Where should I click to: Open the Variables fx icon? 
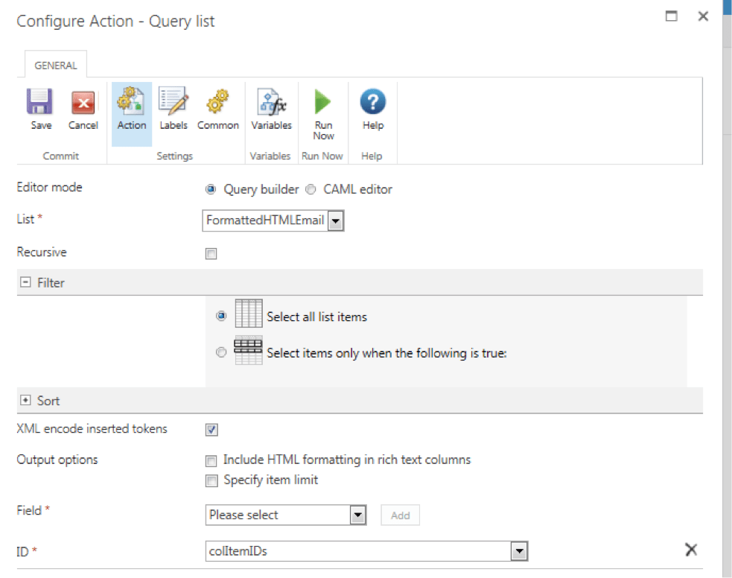pyautogui.click(x=271, y=102)
